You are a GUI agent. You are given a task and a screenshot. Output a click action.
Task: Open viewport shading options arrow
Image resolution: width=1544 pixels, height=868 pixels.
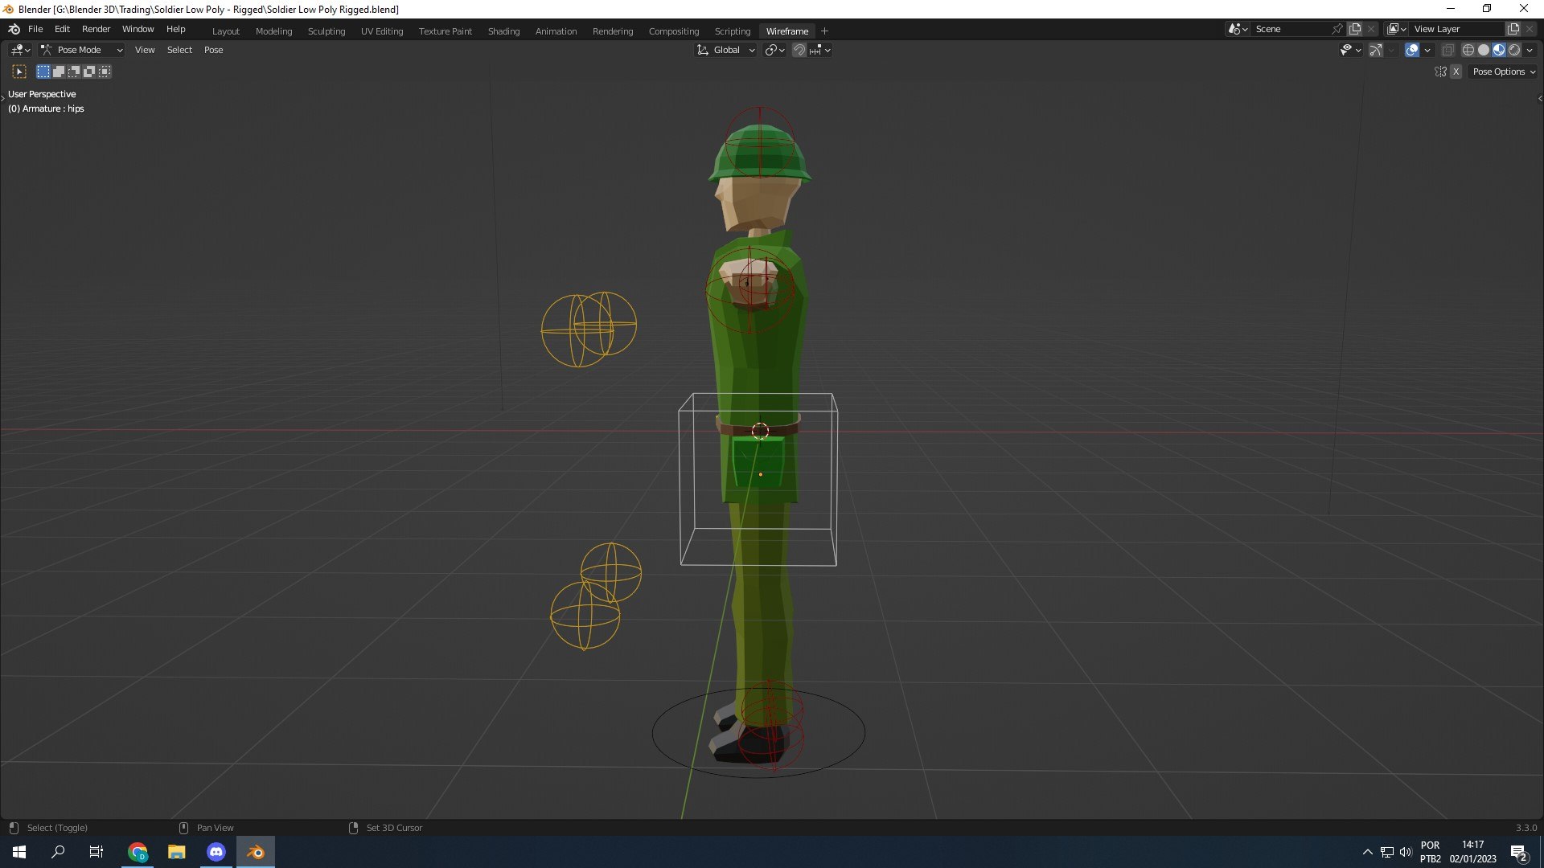coord(1530,50)
